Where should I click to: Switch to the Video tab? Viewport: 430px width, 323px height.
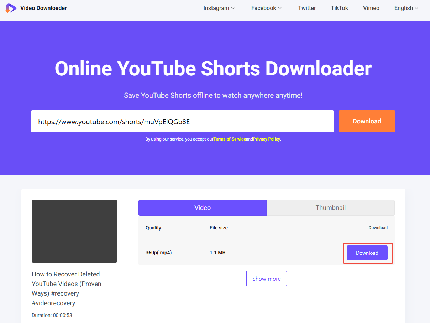[x=203, y=208]
